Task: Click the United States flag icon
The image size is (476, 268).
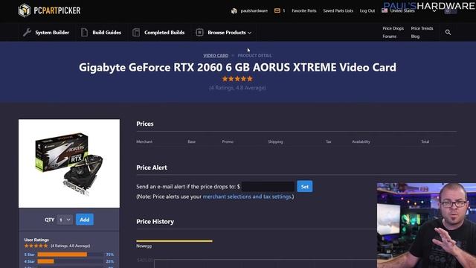Action: tap(385, 10)
